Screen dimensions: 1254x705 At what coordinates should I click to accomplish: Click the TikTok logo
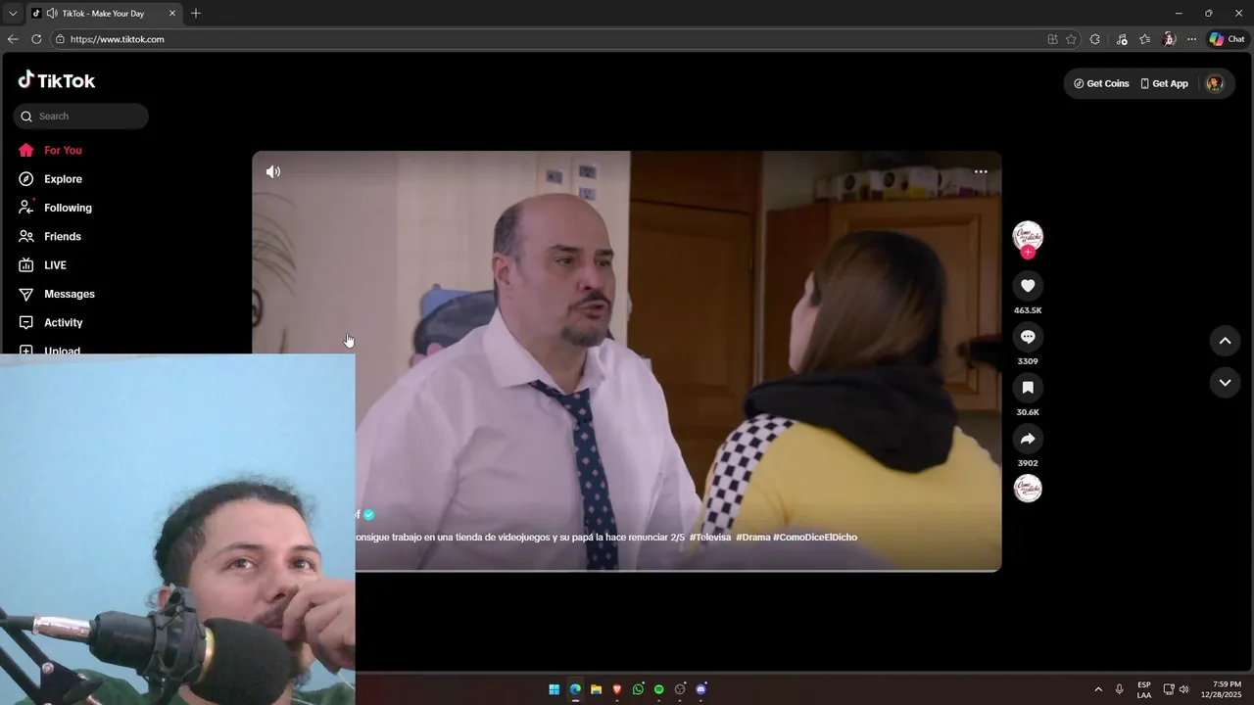click(x=57, y=80)
